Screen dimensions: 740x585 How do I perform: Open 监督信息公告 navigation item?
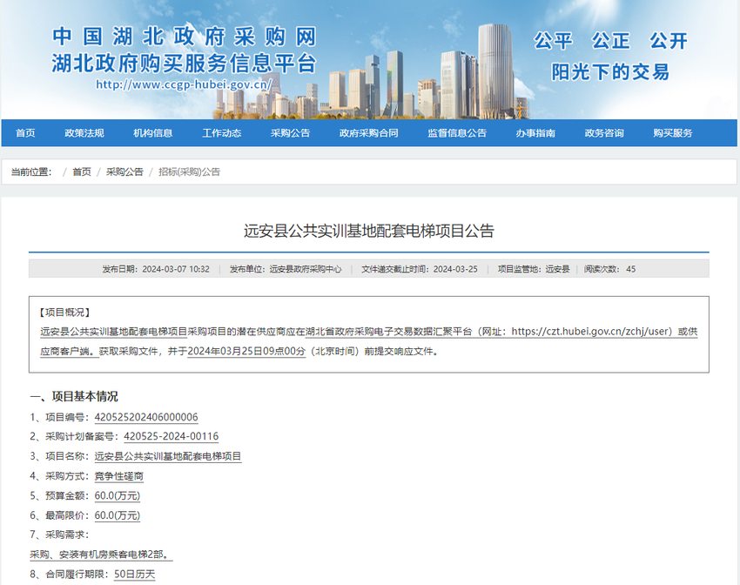457,133
